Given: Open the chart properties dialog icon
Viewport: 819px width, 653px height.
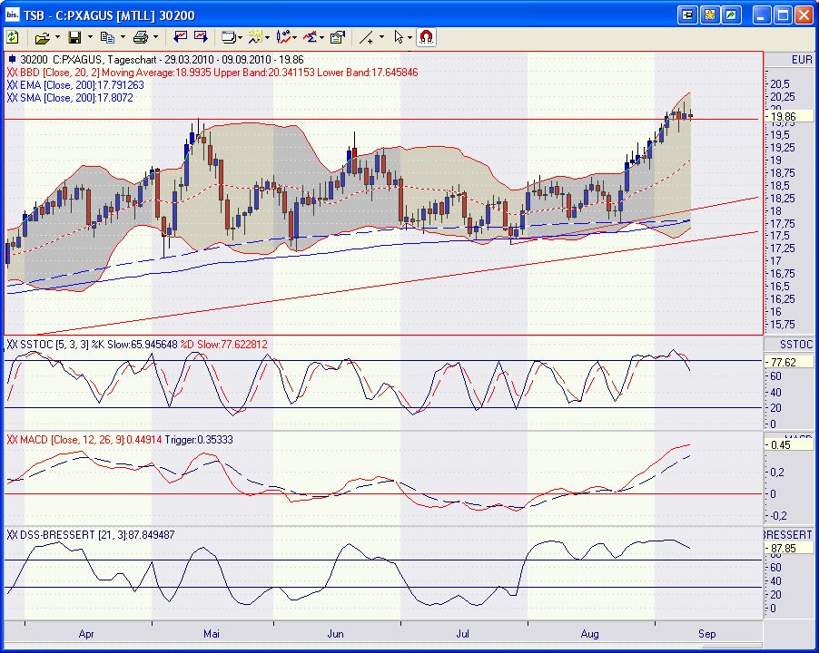Looking at the screenshot, I should click(338, 37).
